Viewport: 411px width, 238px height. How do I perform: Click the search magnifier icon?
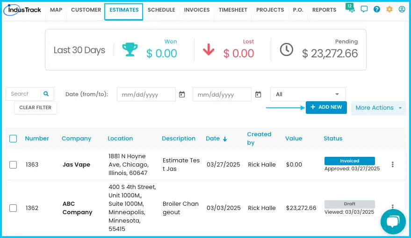tap(46, 94)
